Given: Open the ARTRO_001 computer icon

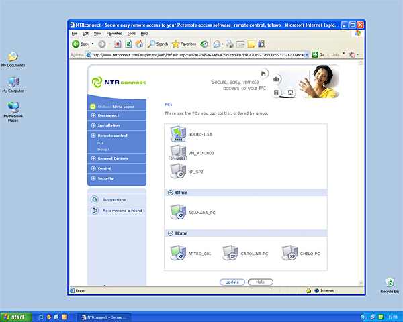Looking at the screenshot, I should click(178, 253).
